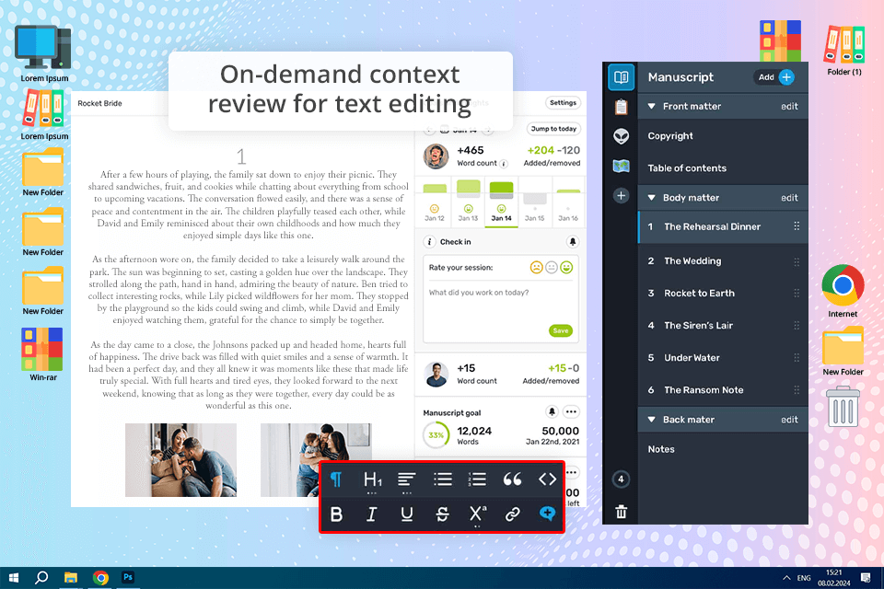This screenshot has height=589, width=884.
Task: Insert a numbered list
Action: click(477, 479)
